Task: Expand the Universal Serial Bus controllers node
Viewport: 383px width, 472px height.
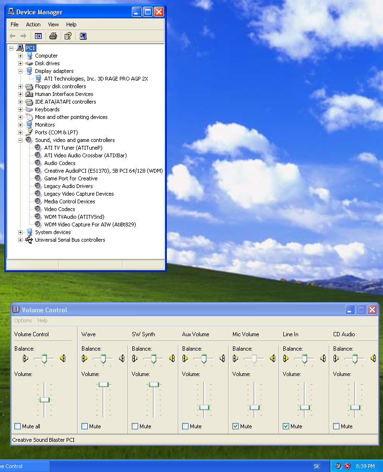Action: click(x=21, y=240)
